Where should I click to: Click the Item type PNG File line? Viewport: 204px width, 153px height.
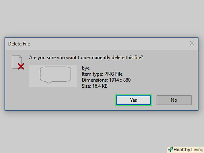click(102, 74)
